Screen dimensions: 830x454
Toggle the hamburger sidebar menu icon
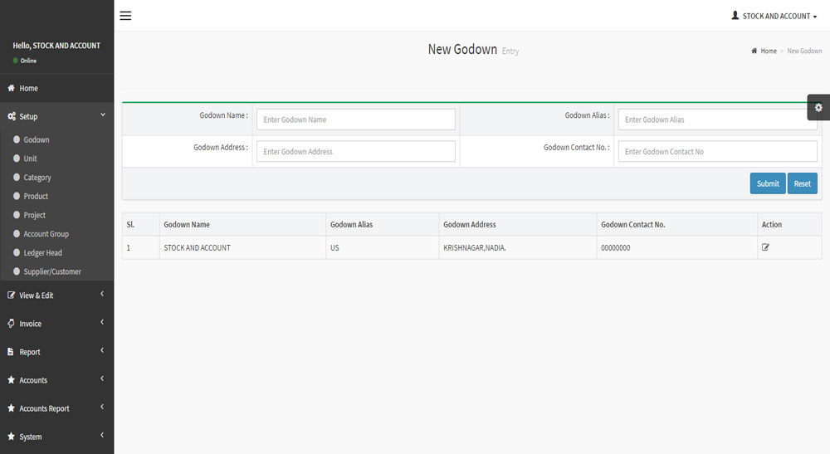(x=125, y=16)
